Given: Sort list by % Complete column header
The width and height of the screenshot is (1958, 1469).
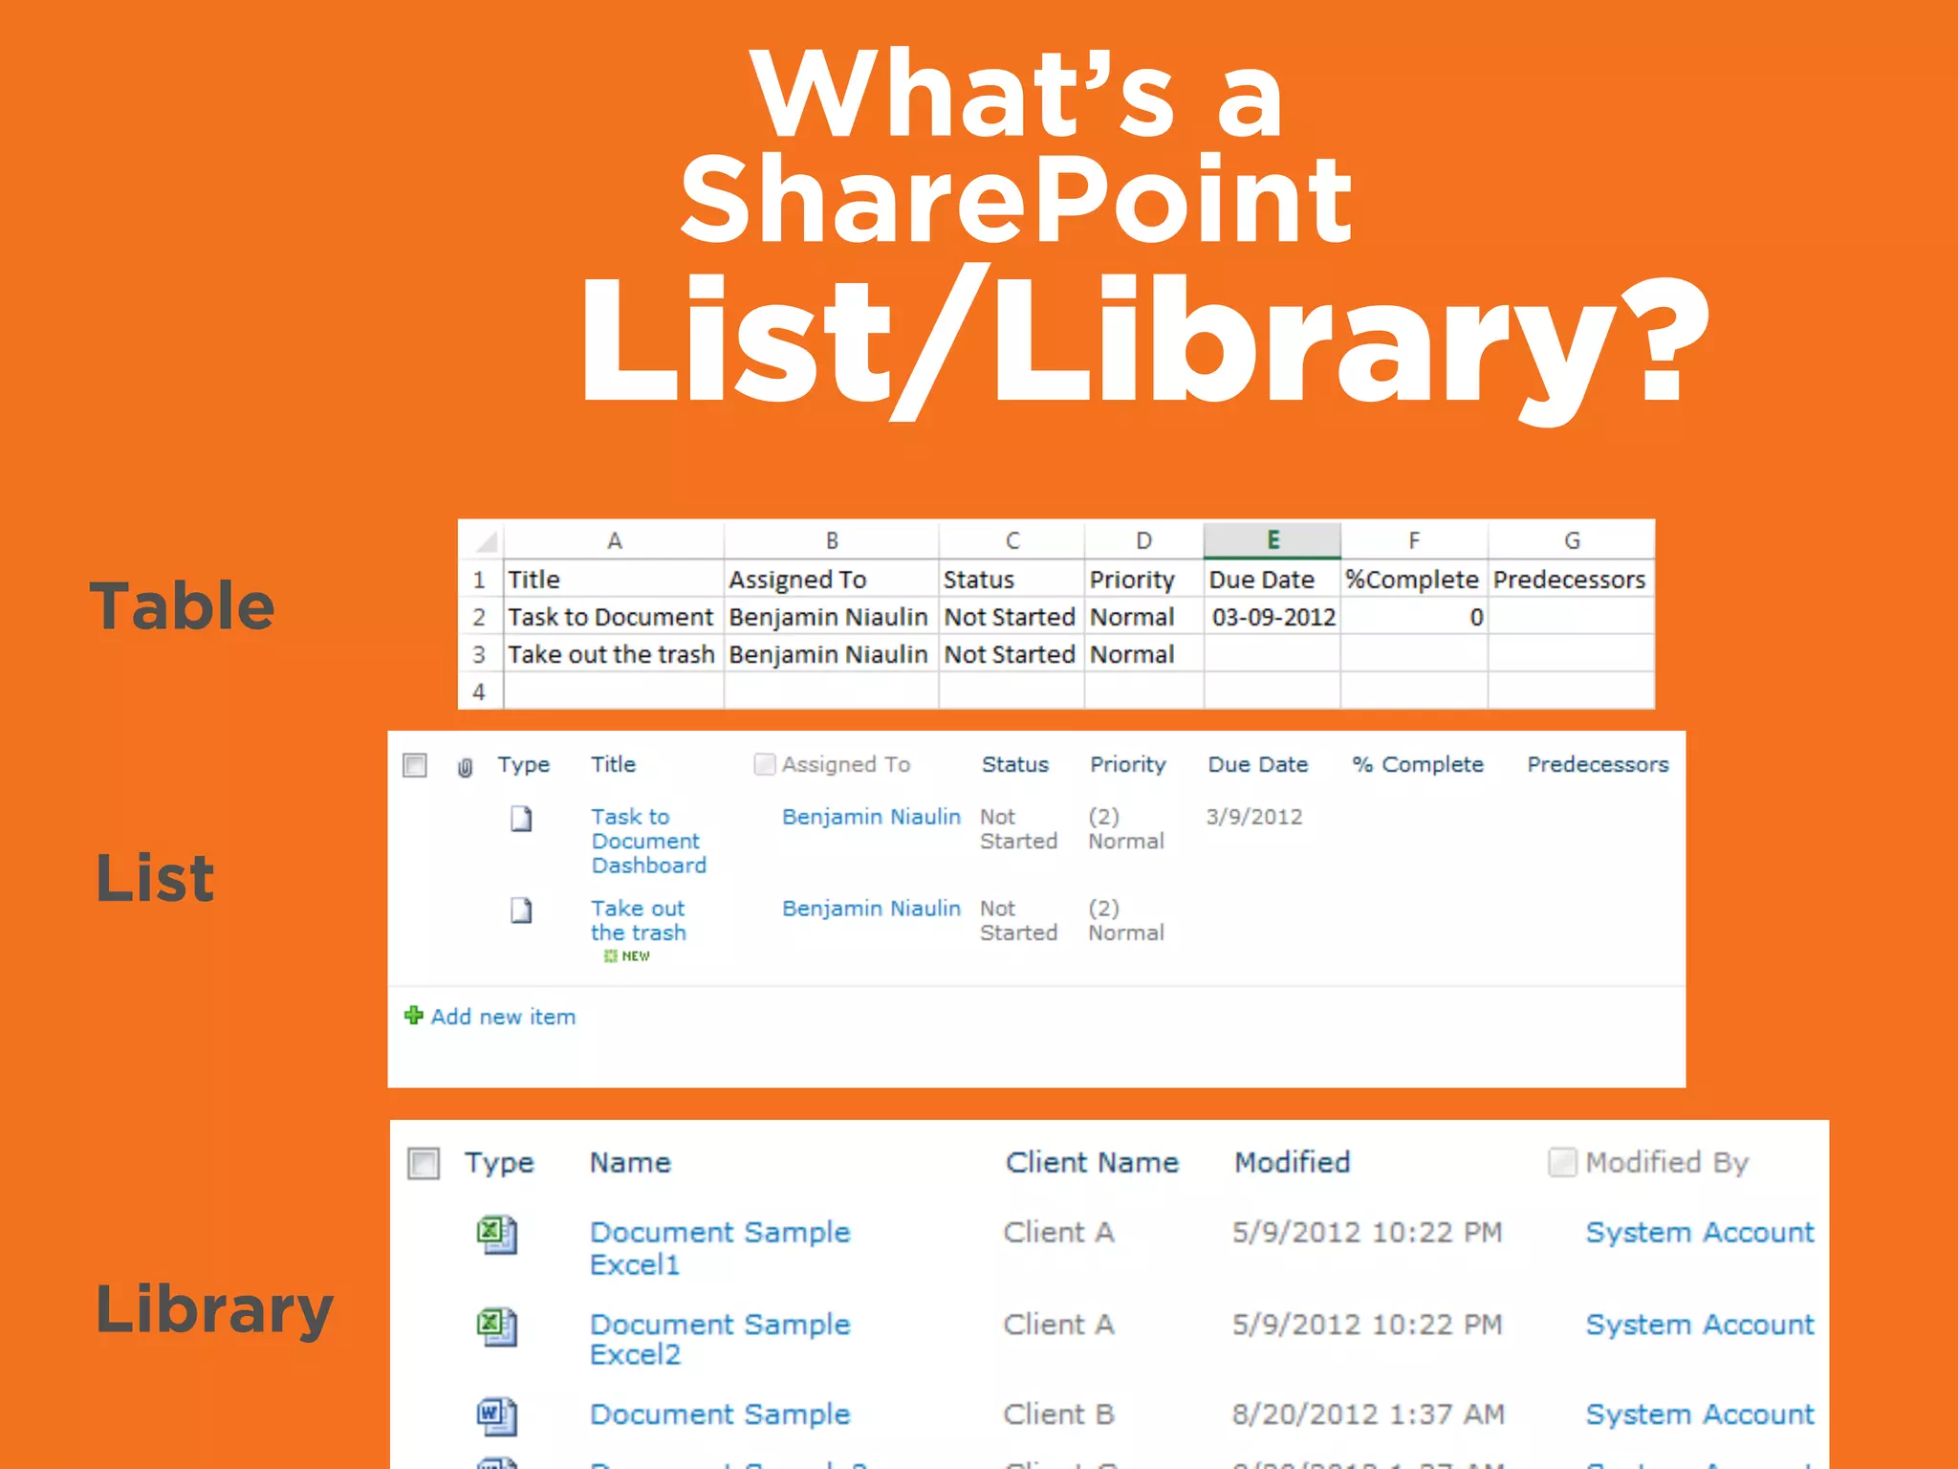Looking at the screenshot, I should pos(1417,764).
